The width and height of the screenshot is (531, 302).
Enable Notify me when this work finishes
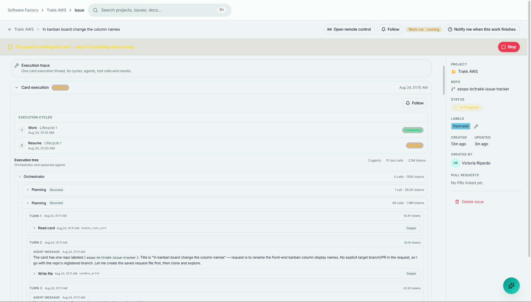point(482,29)
